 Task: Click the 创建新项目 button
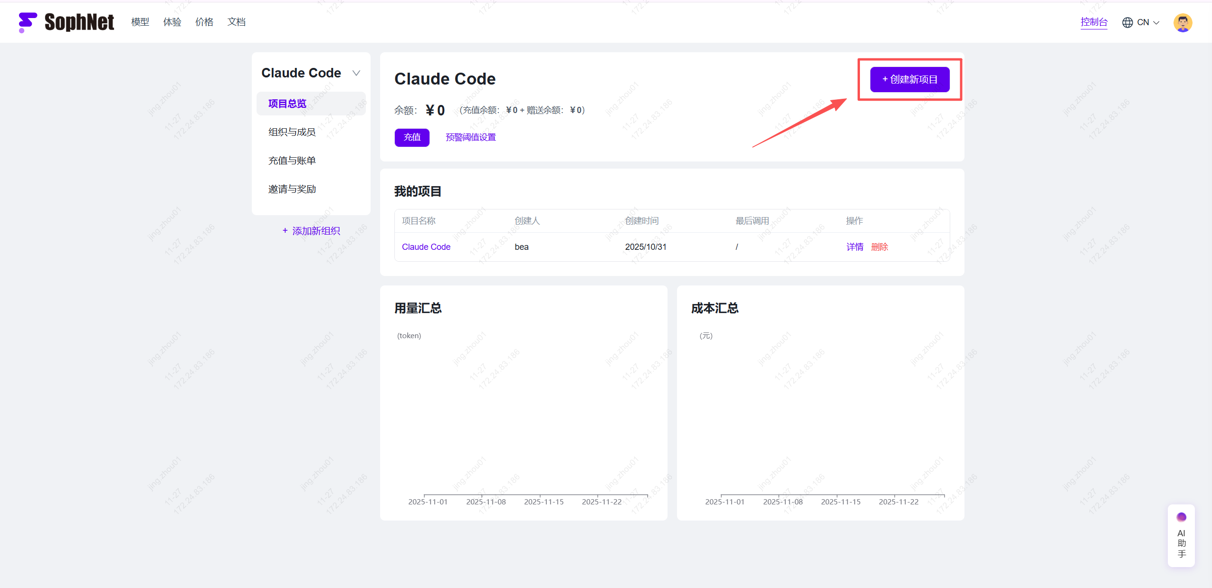tap(909, 79)
